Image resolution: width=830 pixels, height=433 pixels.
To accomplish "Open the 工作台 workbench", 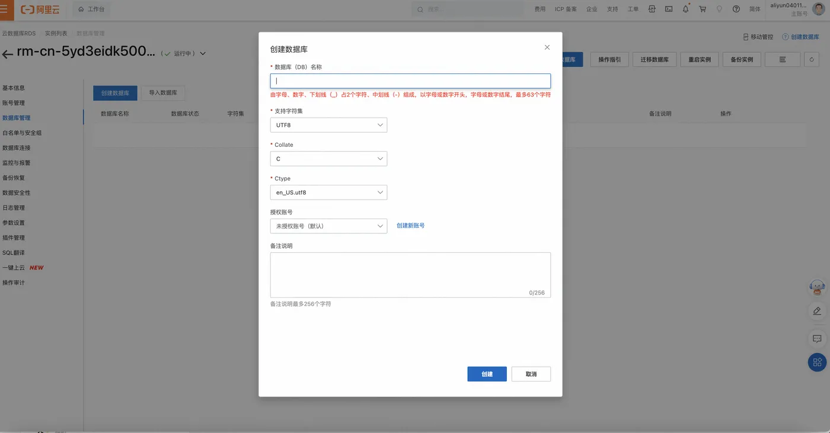I will coord(91,9).
